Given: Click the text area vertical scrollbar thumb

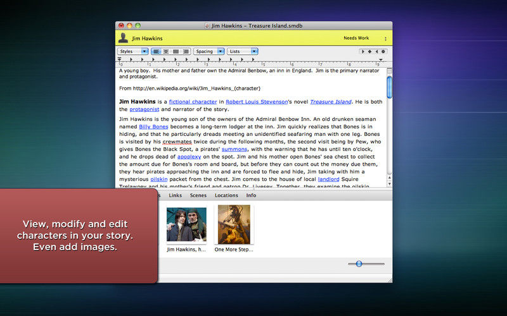Looking at the screenshot, I should tap(389, 87).
